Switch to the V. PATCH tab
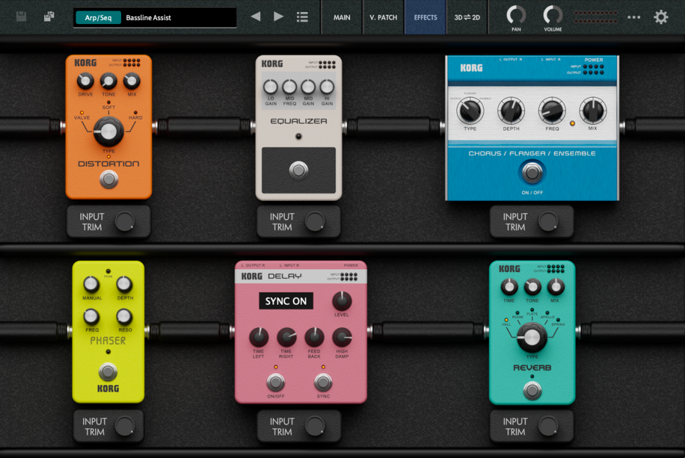685x458 pixels. pos(383,17)
